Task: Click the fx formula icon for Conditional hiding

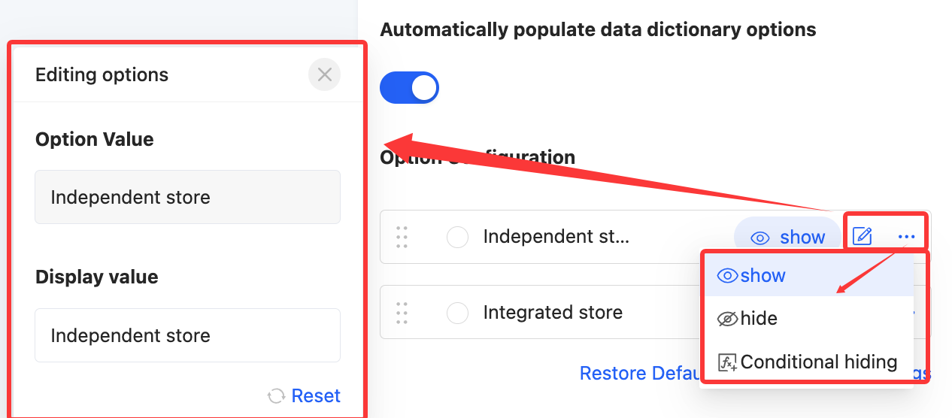Action: coord(727,362)
